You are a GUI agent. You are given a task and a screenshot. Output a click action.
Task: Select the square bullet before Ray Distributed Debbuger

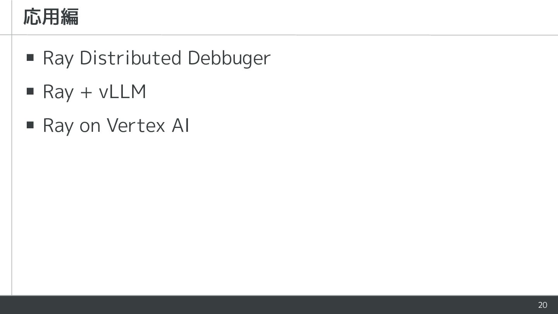click(30, 58)
